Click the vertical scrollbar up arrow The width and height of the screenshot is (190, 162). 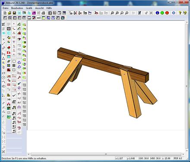(x=187, y=22)
